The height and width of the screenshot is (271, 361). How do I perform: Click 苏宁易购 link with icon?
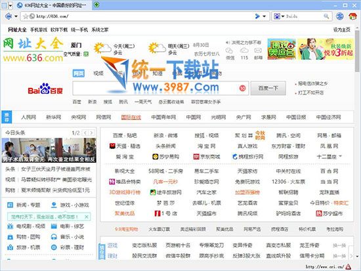pos(166,157)
